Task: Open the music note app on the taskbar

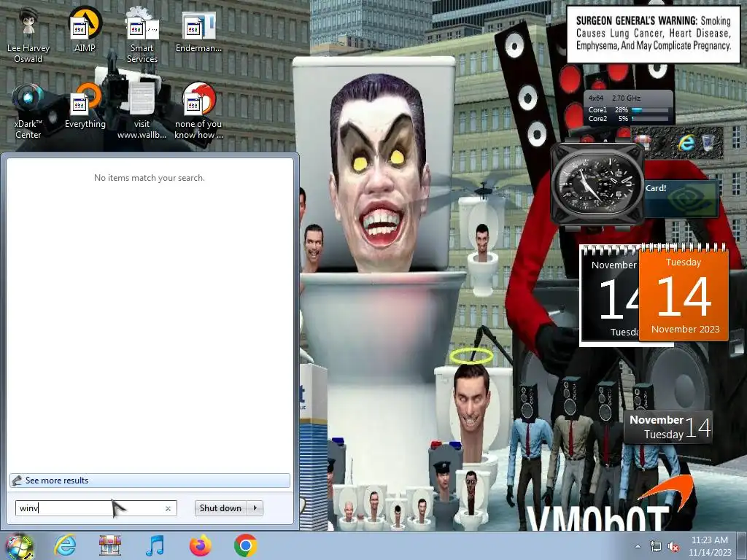Action: [155, 545]
